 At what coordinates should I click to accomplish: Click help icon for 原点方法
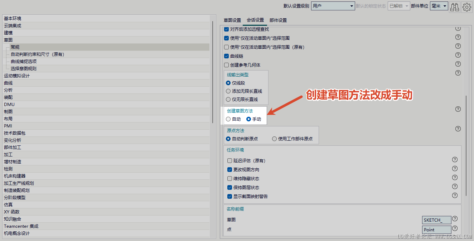458,129
